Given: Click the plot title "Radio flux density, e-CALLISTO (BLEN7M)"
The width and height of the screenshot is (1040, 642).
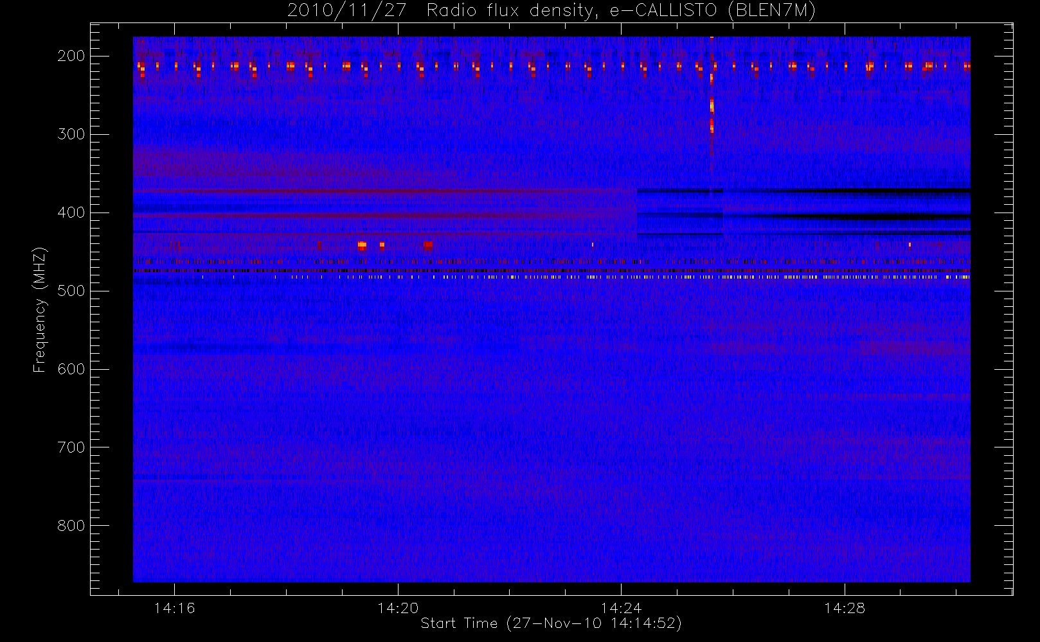Looking at the screenshot, I should pyautogui.click(x=621, y=11).
